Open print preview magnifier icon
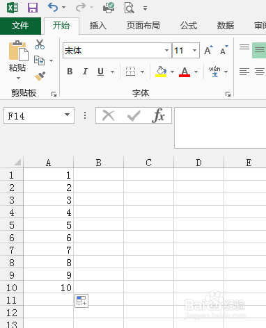266x328 pixels. 129,8
